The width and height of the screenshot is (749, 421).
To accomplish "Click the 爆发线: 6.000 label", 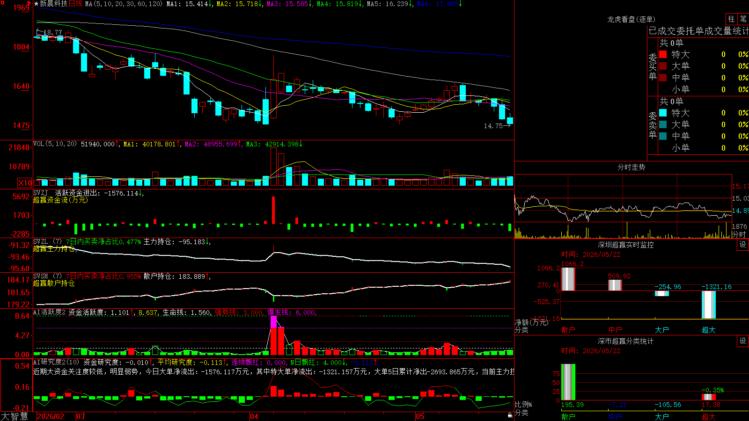I will [292, 312].
